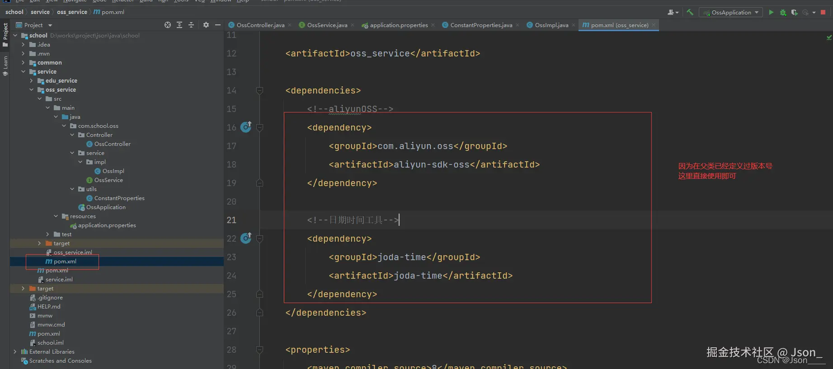Click fold marker at properties line 28
The image size is (833, 369).
259,350
